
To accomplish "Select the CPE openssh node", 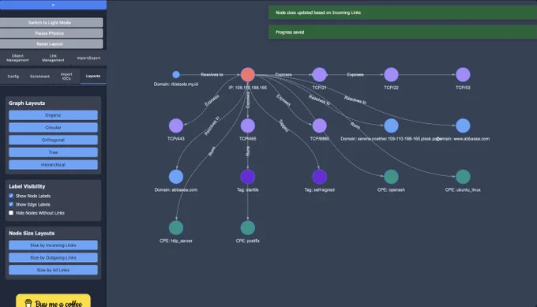I will coord(391,177).
